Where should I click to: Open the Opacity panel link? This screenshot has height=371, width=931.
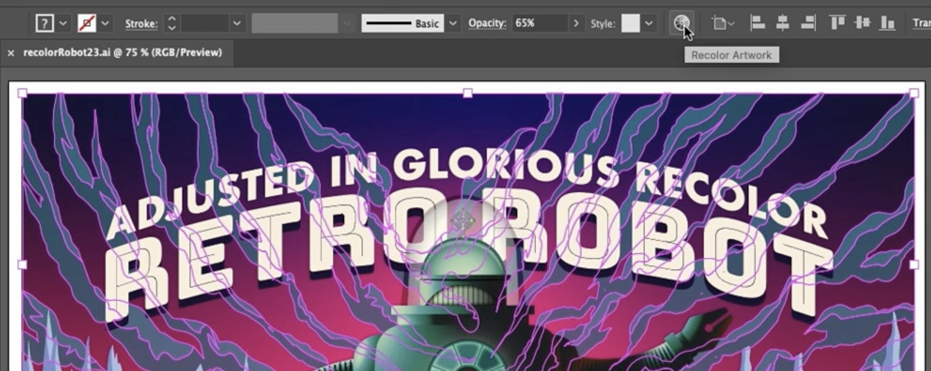(x=487, y=23)
